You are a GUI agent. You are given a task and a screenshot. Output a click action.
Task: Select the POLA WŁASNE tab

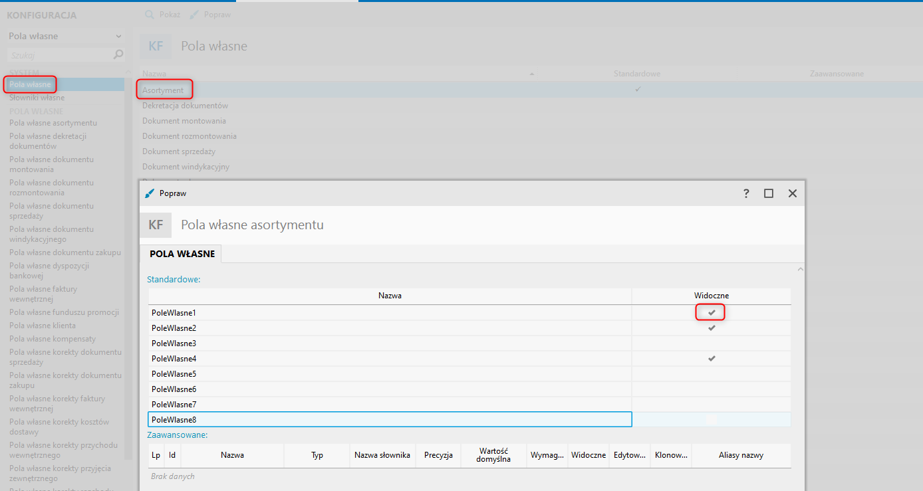(x=182, y=254)
